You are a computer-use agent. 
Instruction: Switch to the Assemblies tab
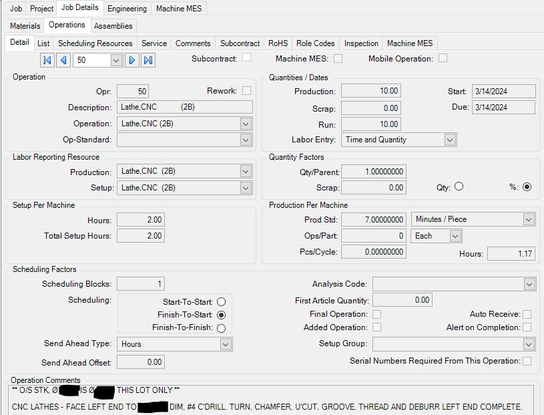pyautogui.click(x=113, y=25)
